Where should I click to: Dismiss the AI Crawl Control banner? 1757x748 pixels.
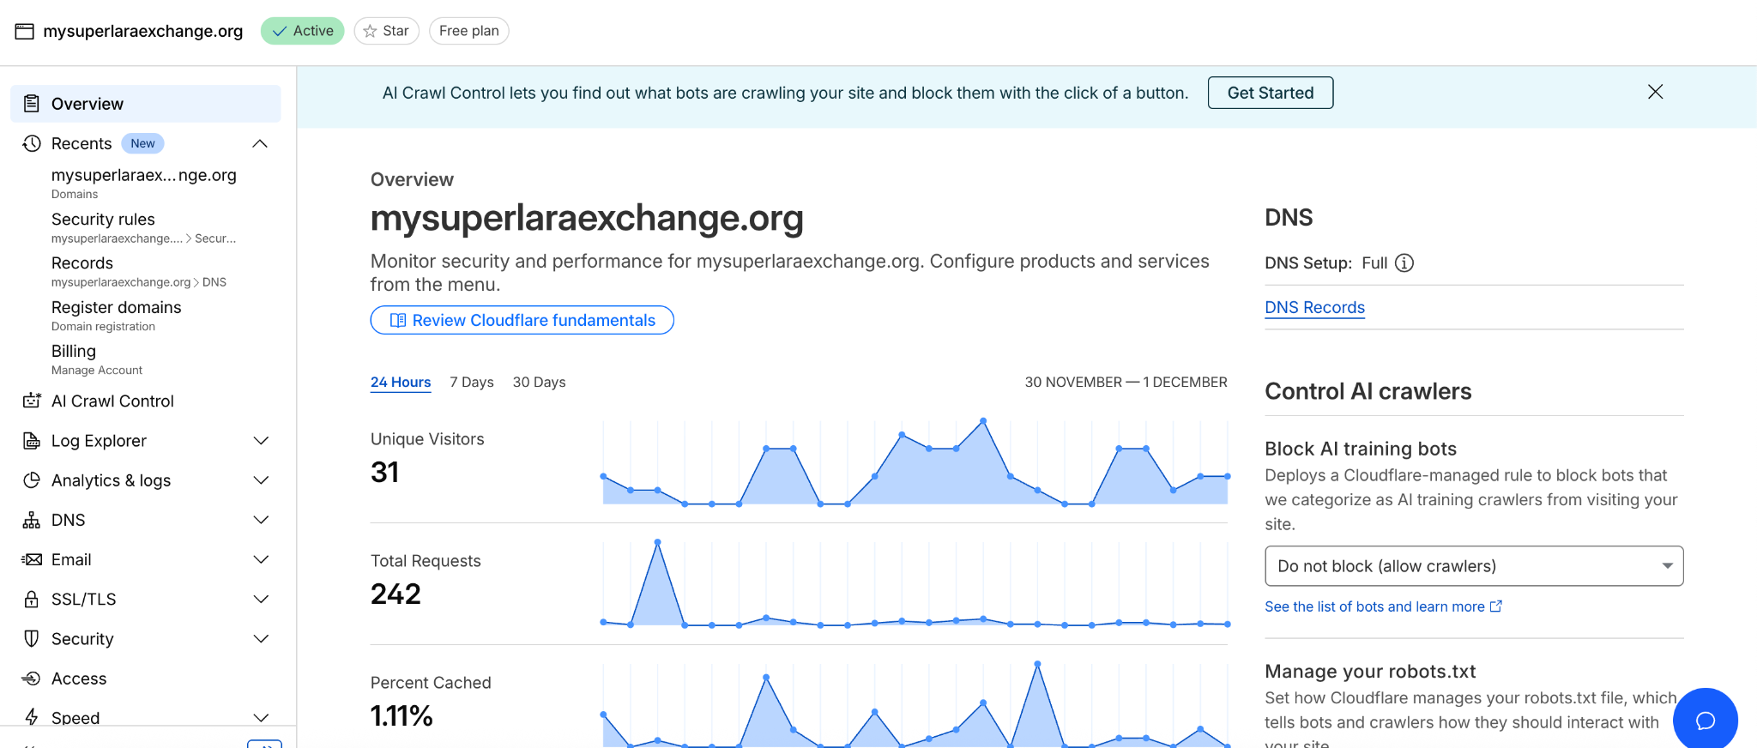(1655, 92)
